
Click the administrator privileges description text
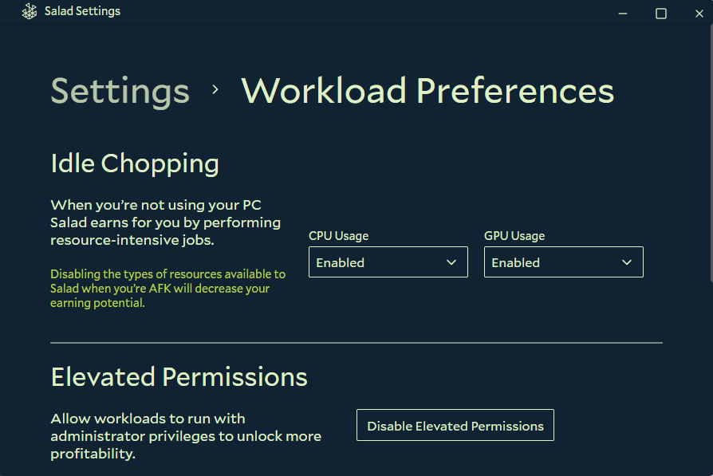pyautogui.click(x=185, y=436)
